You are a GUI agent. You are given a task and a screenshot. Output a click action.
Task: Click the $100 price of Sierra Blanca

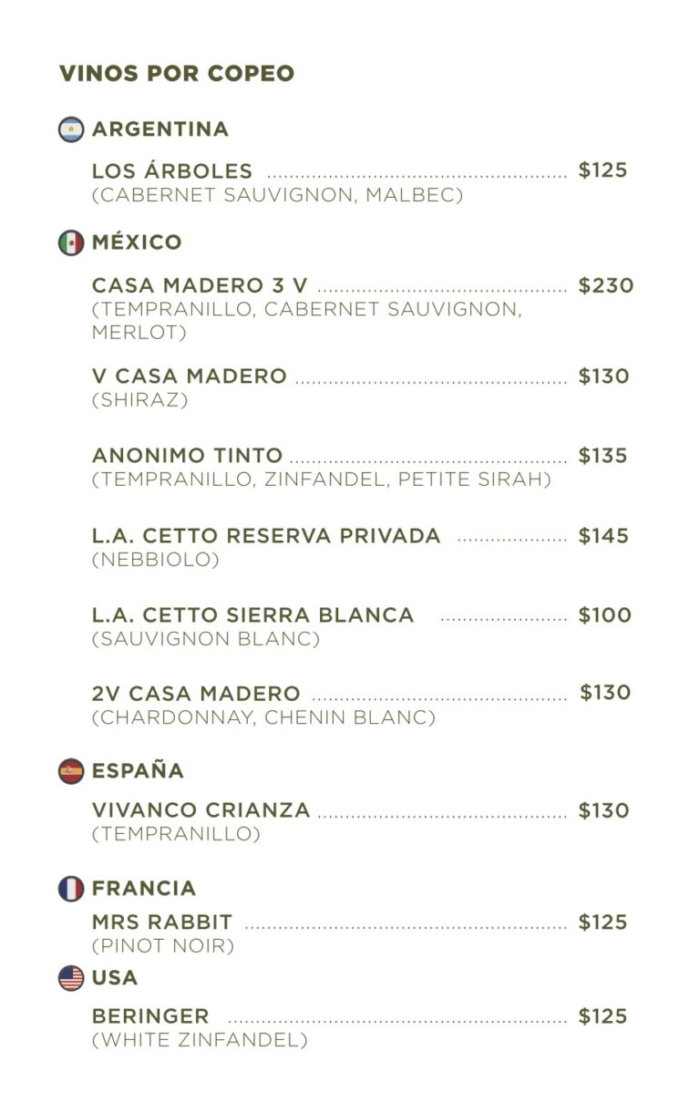coord(605,615)
